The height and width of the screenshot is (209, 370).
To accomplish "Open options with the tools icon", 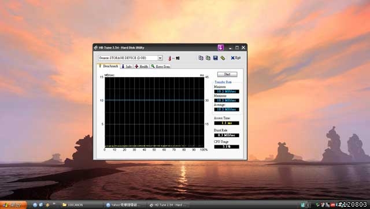I will pyautogui.click(x=223, y=58).
